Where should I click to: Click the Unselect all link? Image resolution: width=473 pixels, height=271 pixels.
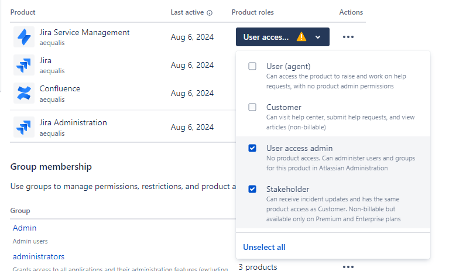point(264,247)
